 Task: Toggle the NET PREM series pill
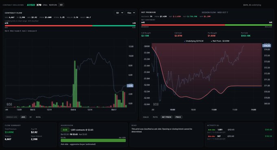click(167, 117)
